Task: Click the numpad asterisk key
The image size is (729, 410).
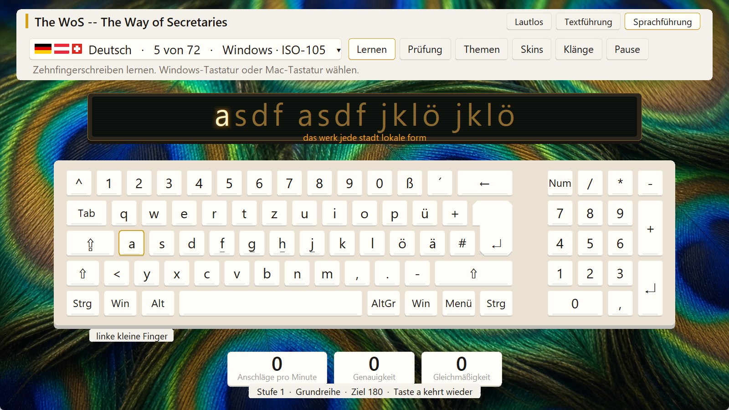Action: click(620, 183)
